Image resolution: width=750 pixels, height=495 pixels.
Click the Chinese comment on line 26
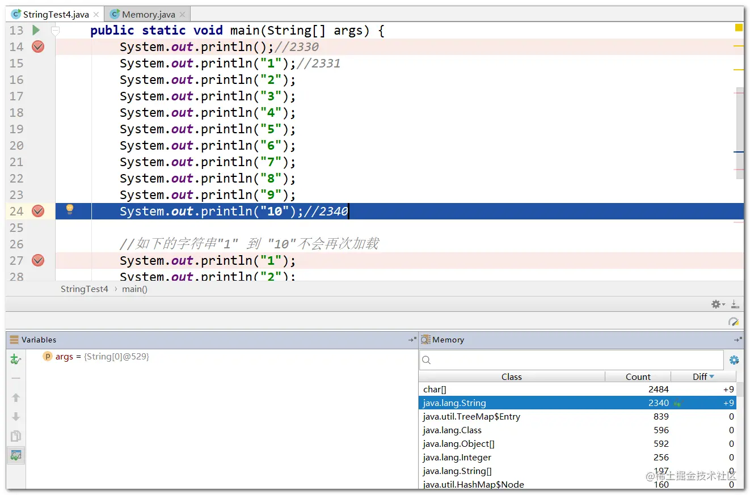coord(249,244)
